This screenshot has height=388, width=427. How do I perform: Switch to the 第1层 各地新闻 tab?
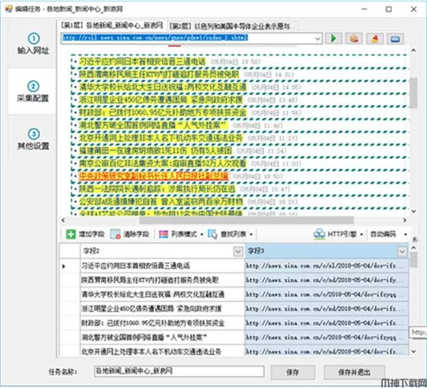pyautogui.click(x=112, y=26)
